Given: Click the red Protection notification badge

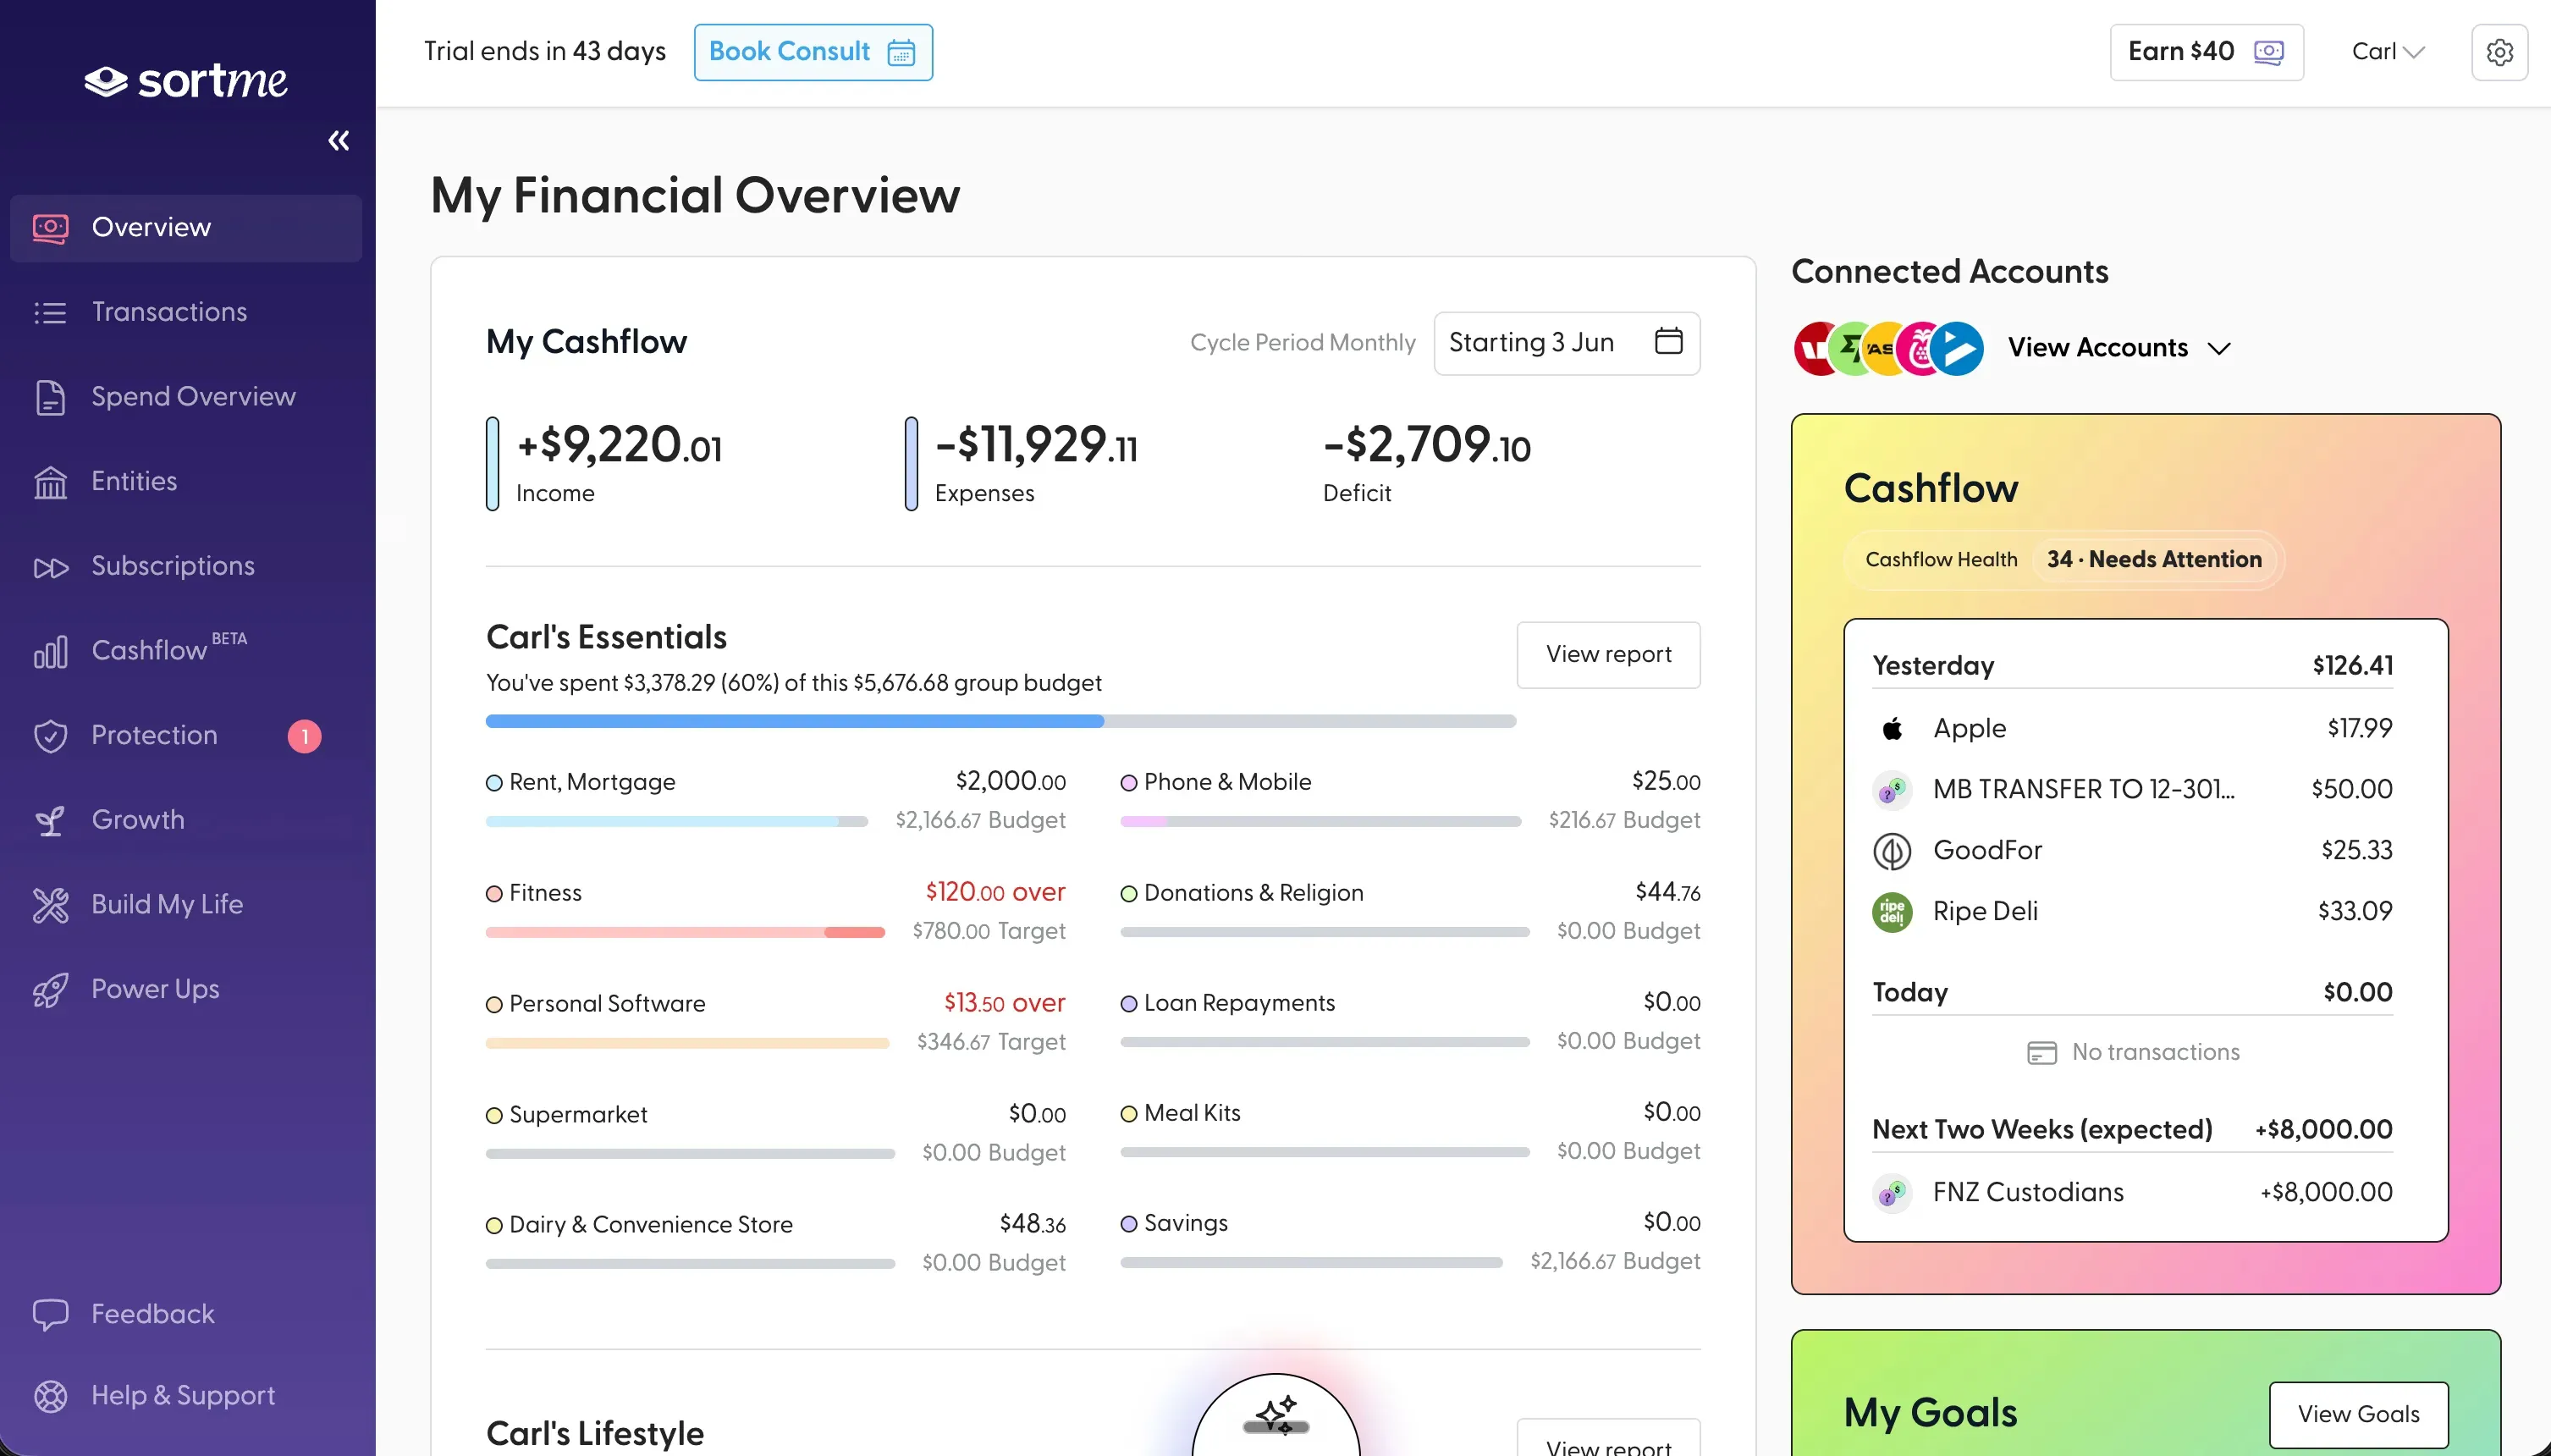Looking at the screenshot, I should (305, 736).
